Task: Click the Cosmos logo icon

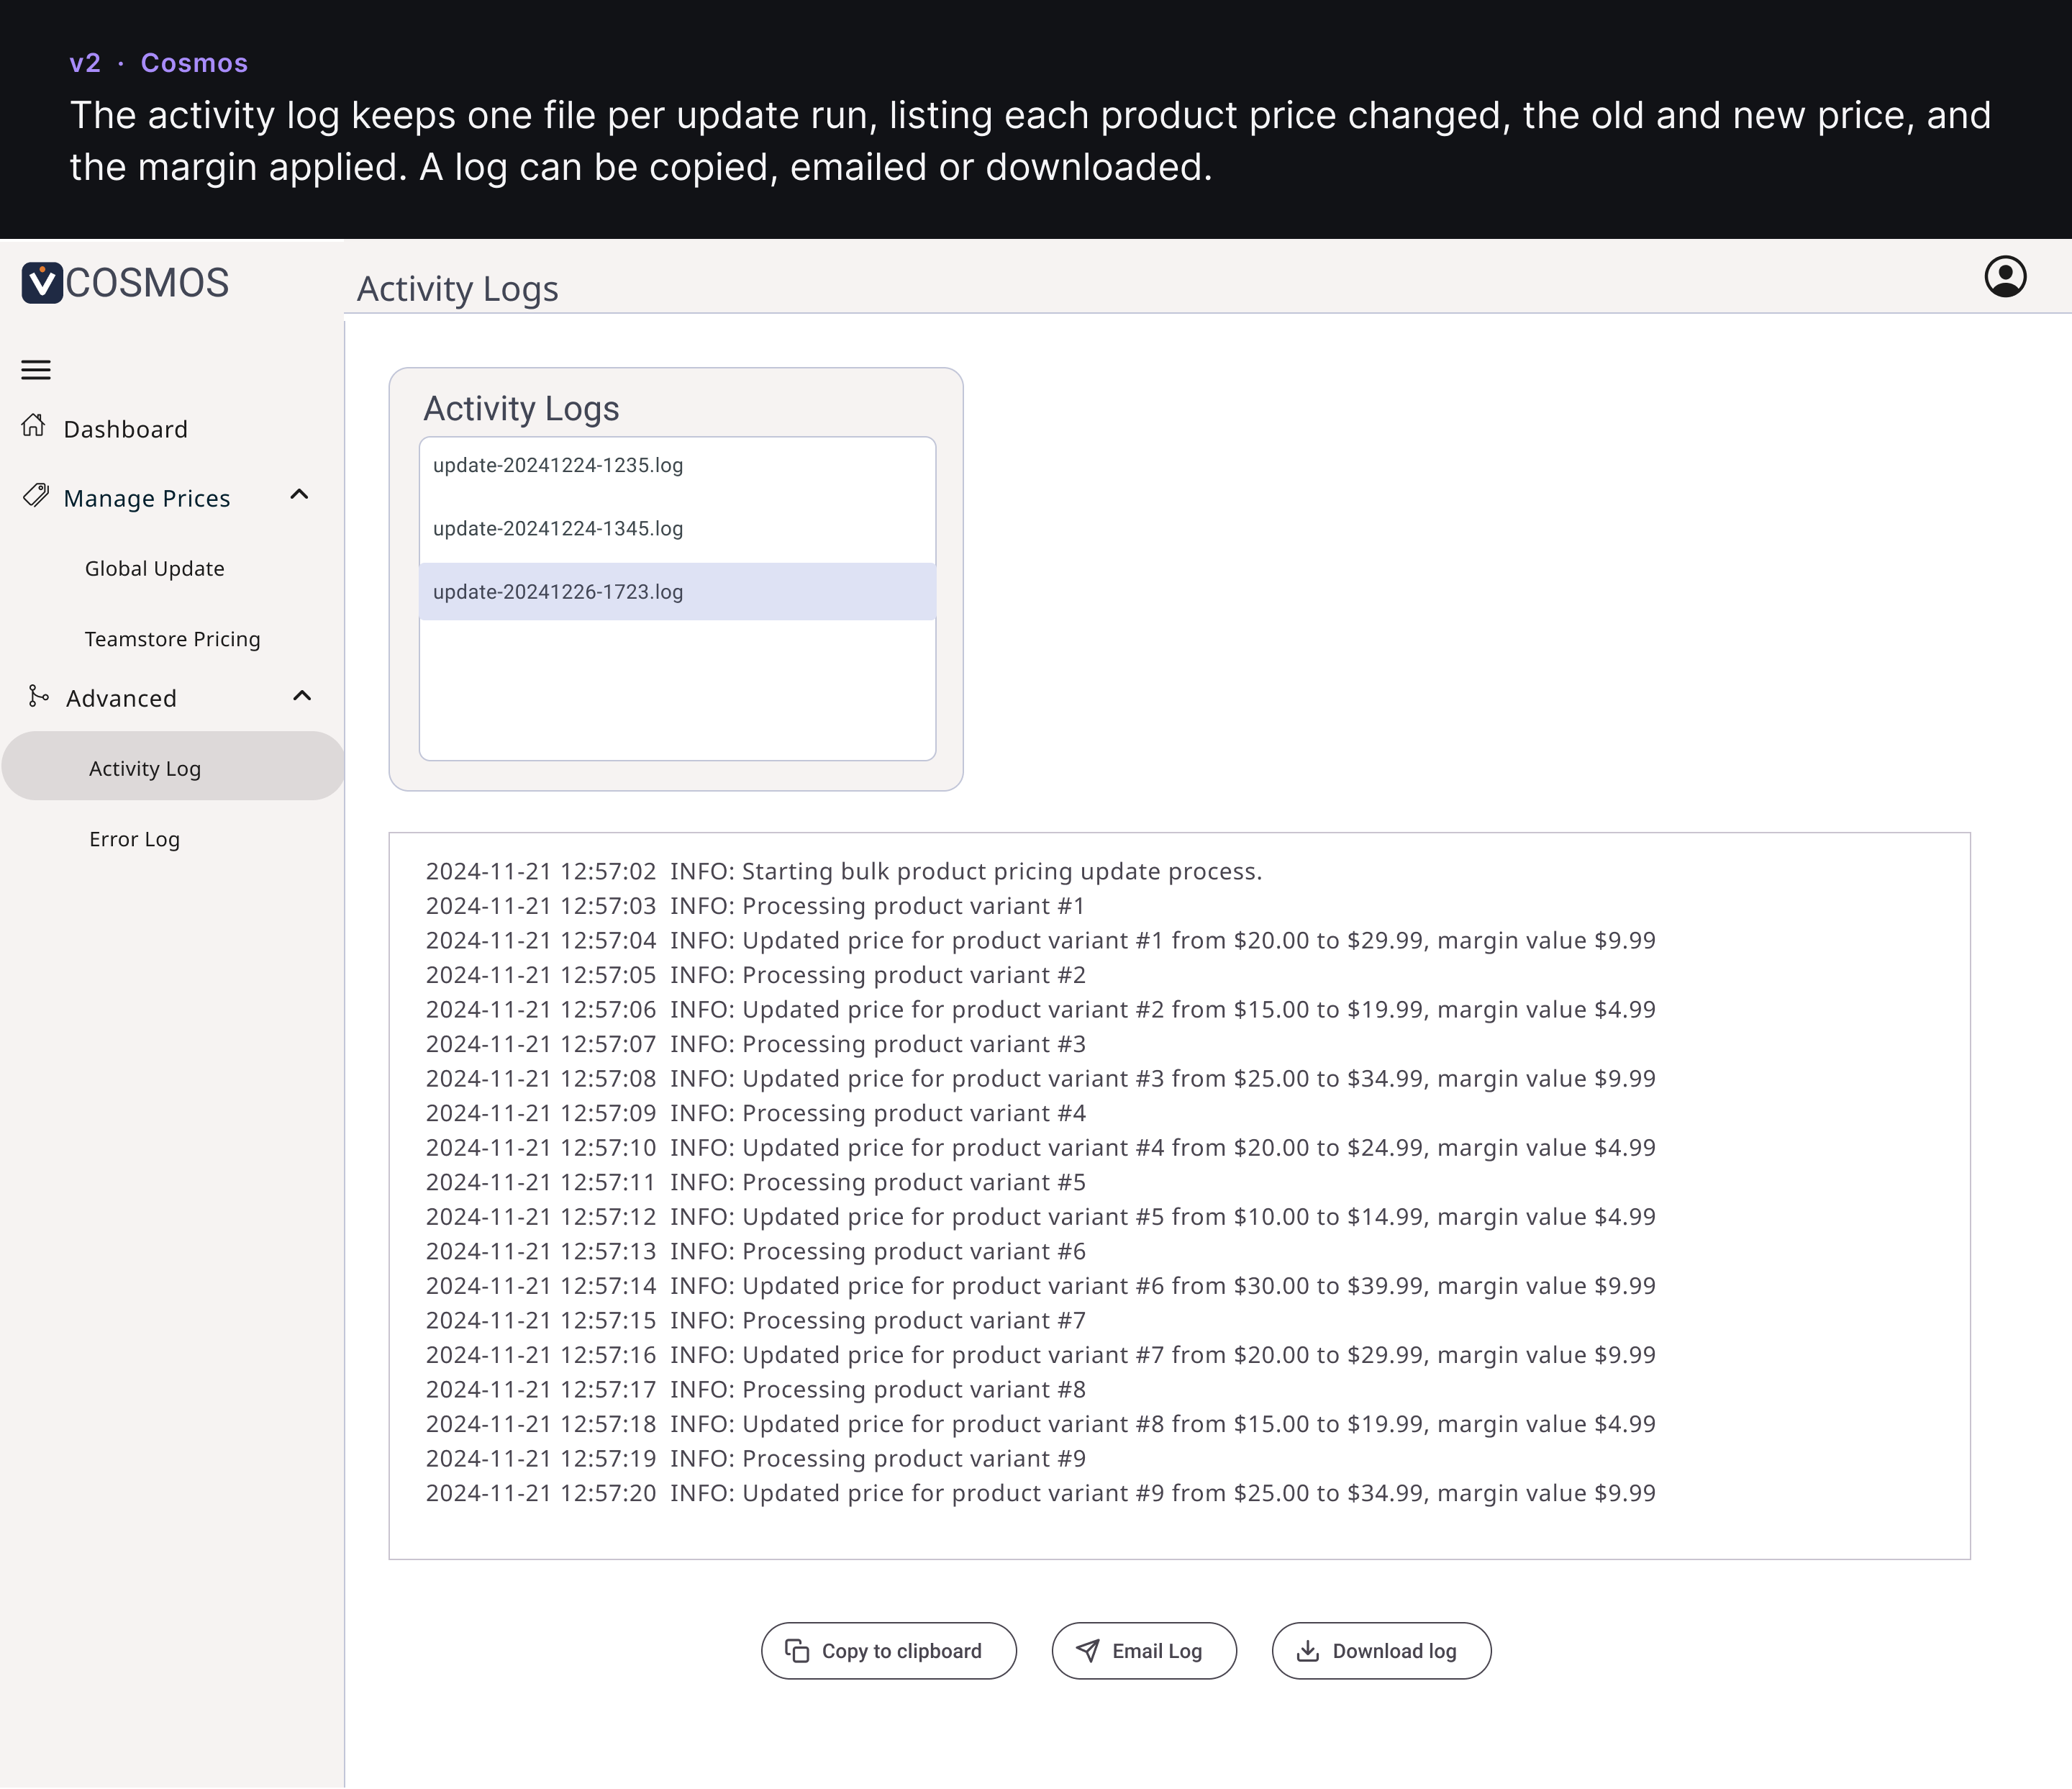Action: point(42,283)
